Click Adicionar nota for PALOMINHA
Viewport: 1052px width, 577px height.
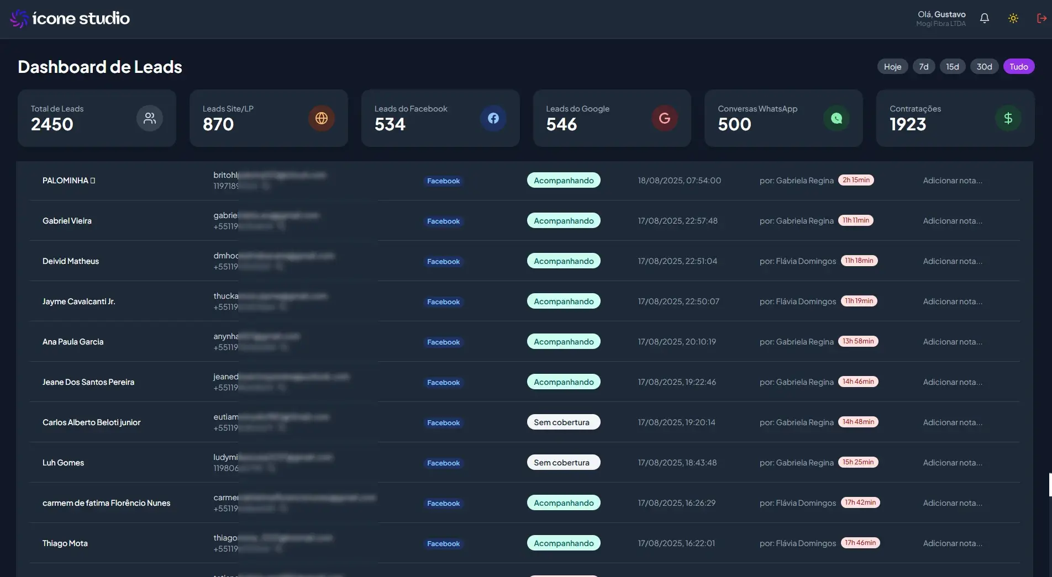point(953,180)
